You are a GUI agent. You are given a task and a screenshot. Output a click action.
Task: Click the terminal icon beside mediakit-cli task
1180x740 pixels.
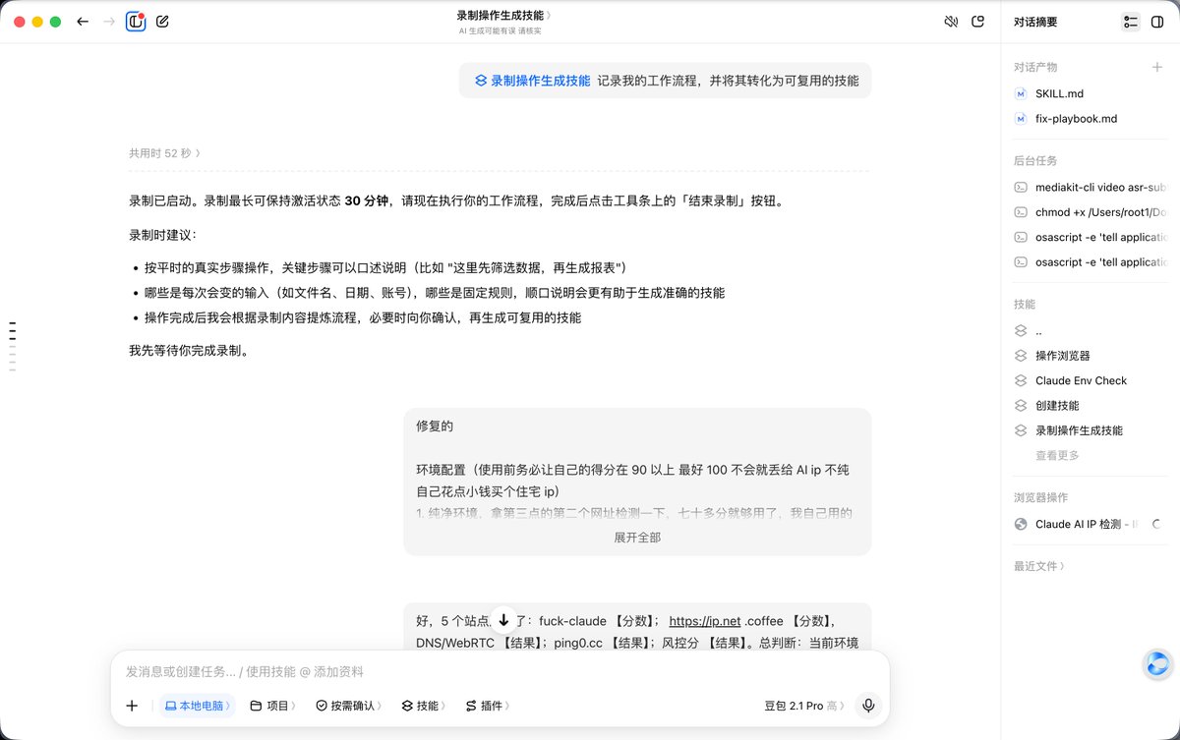click(x=1021, y=187)
